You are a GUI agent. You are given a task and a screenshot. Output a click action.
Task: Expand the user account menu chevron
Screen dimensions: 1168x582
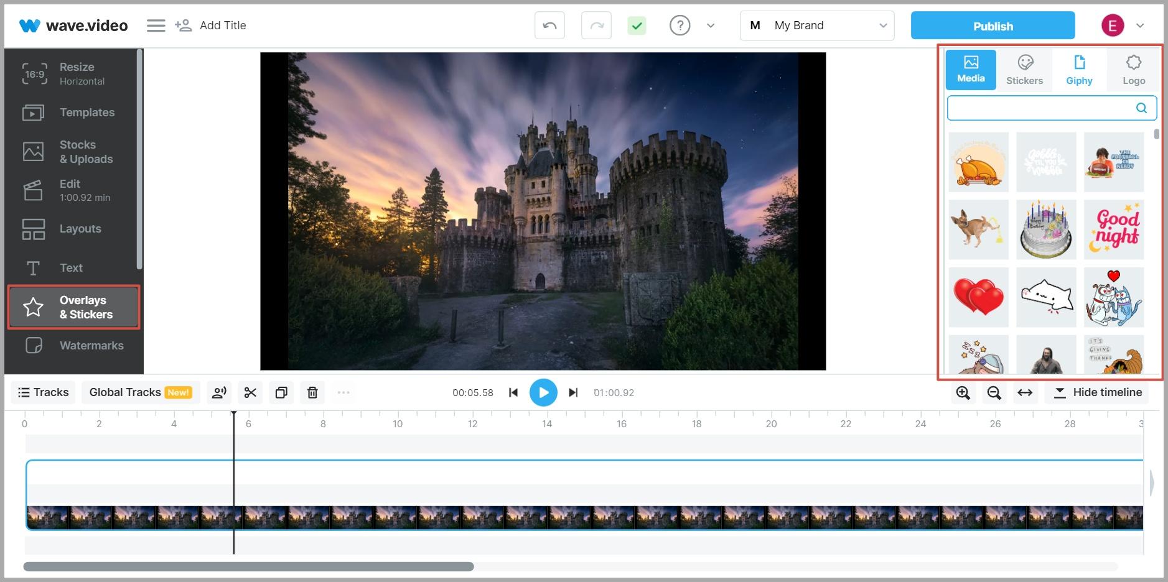1140,25
